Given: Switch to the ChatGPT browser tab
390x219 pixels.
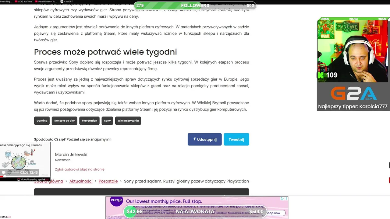Looking at the screenshot, I should point(67,2).
